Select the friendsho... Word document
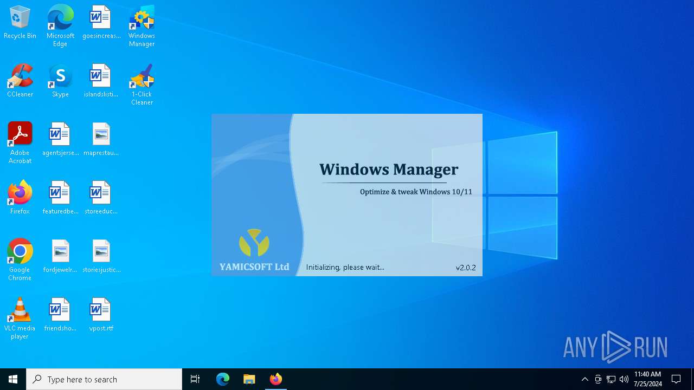Image resolution: width=694 pixels, height=390 pixels. (60, 315)
